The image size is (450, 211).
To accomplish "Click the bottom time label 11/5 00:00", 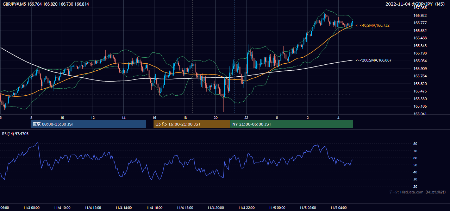I will (x=277, y=207).
